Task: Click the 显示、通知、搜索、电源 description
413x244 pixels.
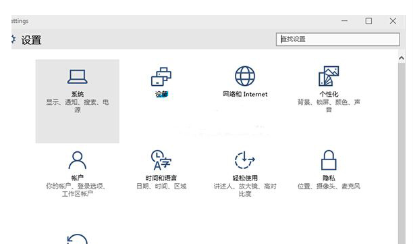Action: [x=78, y=105]
